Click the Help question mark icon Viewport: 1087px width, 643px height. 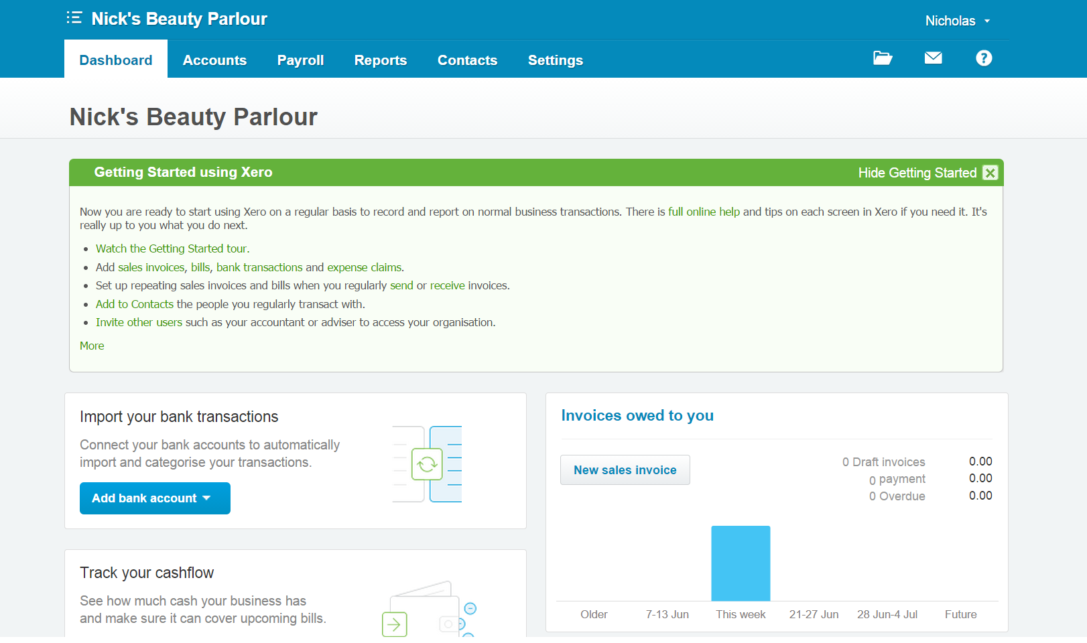pos(983,58)
